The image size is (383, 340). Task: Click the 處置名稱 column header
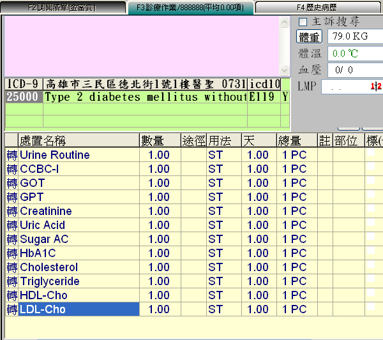click(x=71, y=140)
